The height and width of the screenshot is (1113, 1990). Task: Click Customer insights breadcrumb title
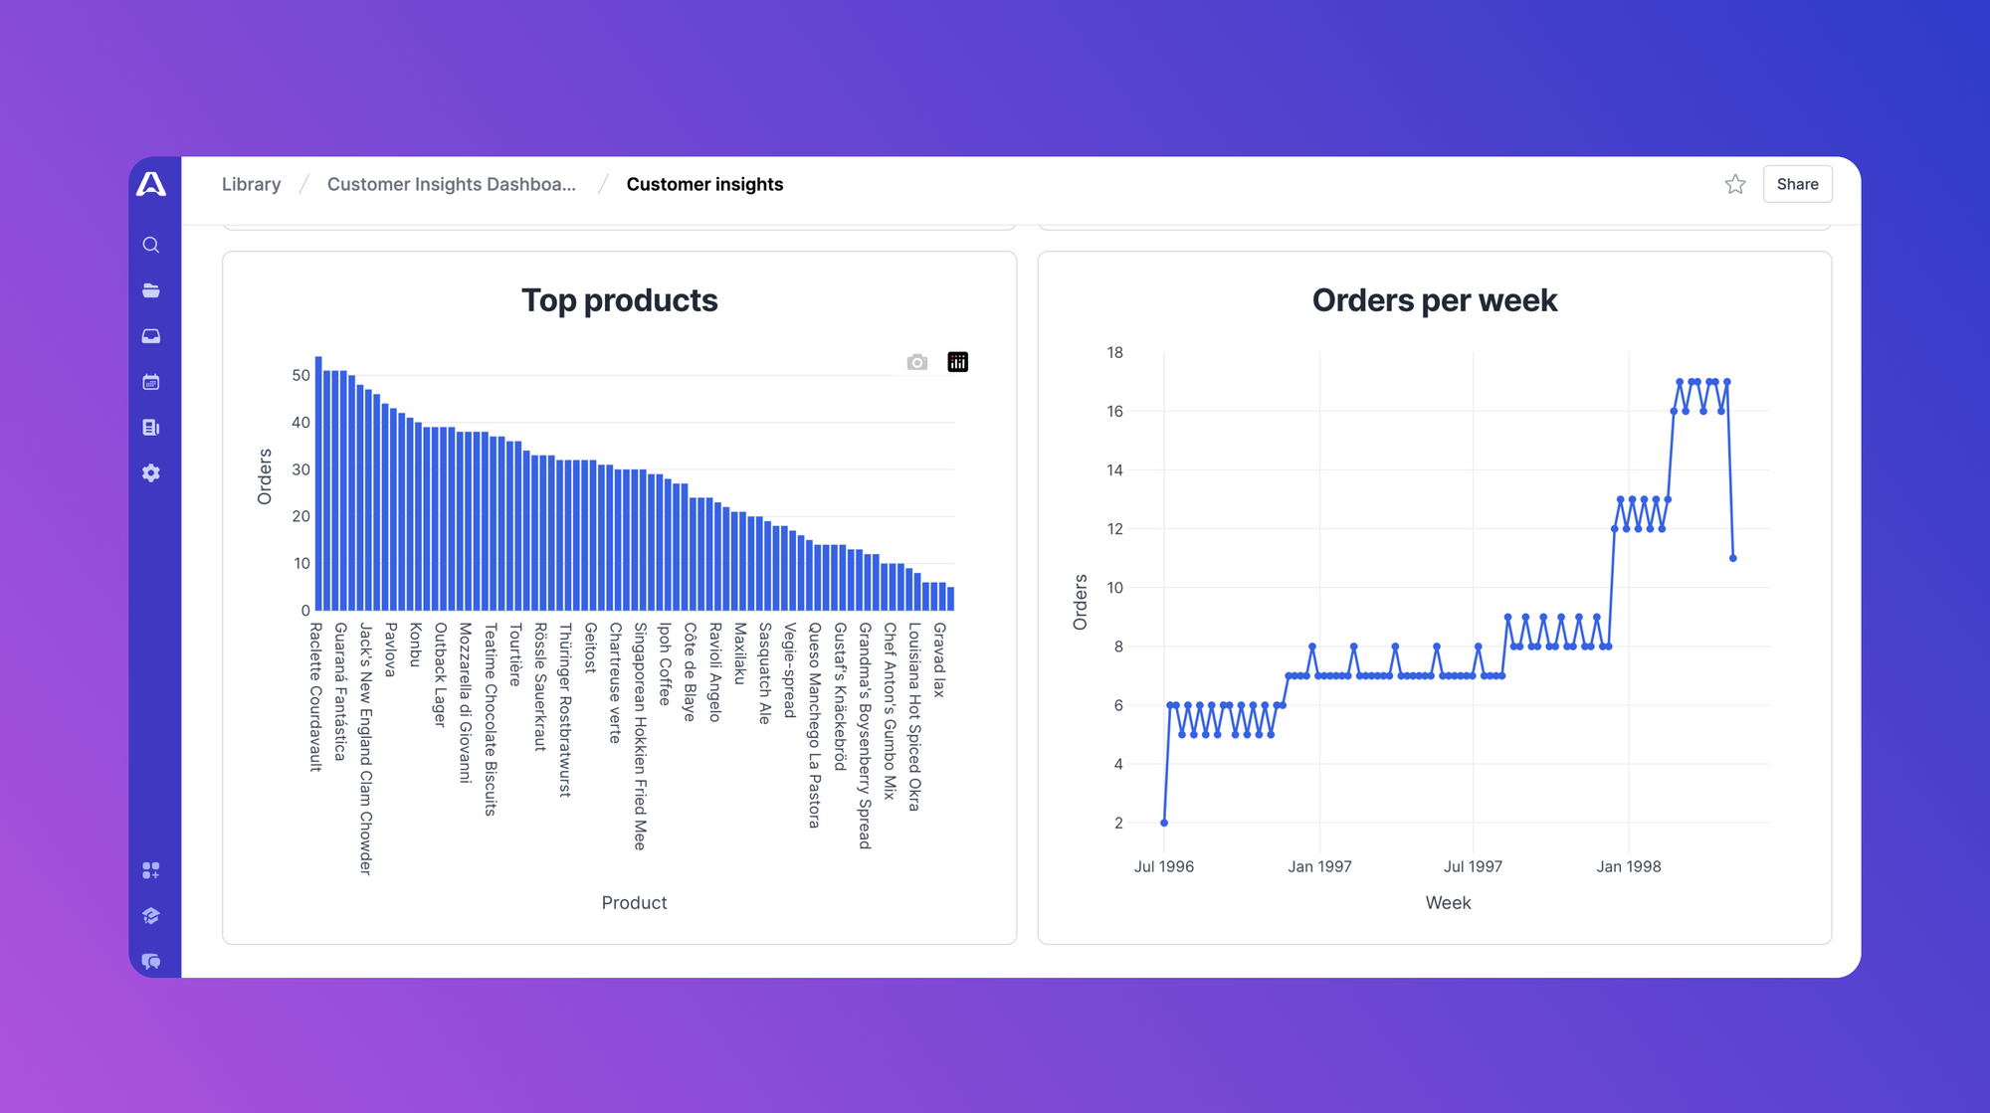pos(704,184)
